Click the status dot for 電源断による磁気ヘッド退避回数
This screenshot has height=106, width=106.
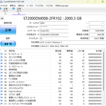click(2, 101)
